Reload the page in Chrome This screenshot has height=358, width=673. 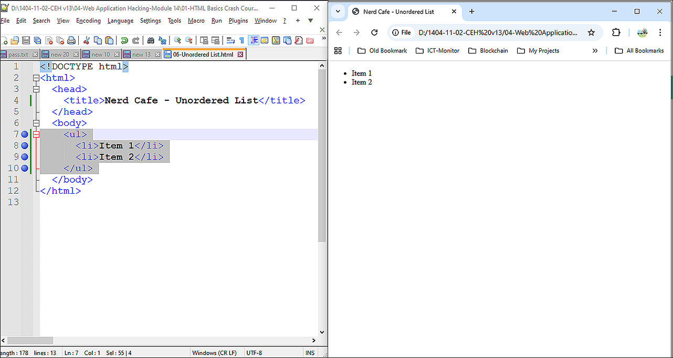click(x=374, y=33)
